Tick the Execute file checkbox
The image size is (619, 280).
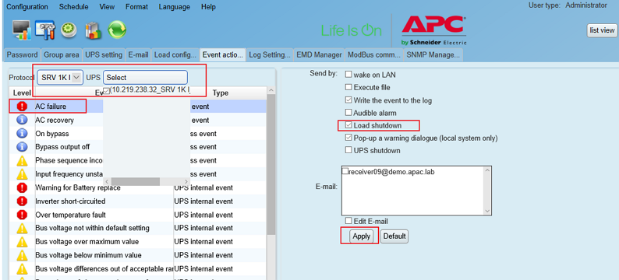[348, 87]
